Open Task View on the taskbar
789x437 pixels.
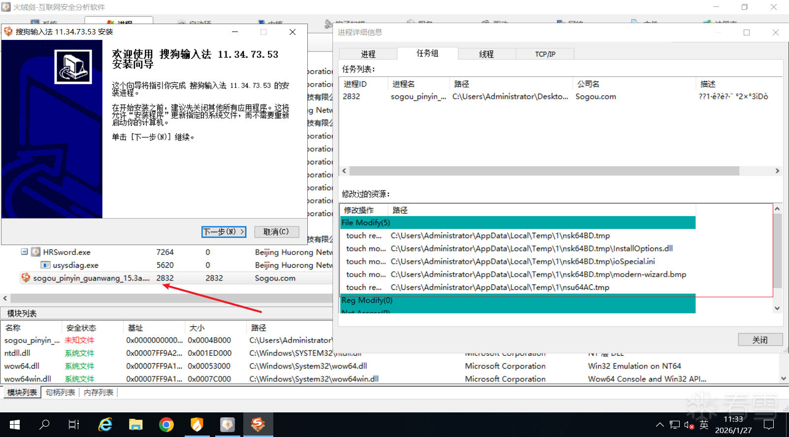tap(74, 424)
